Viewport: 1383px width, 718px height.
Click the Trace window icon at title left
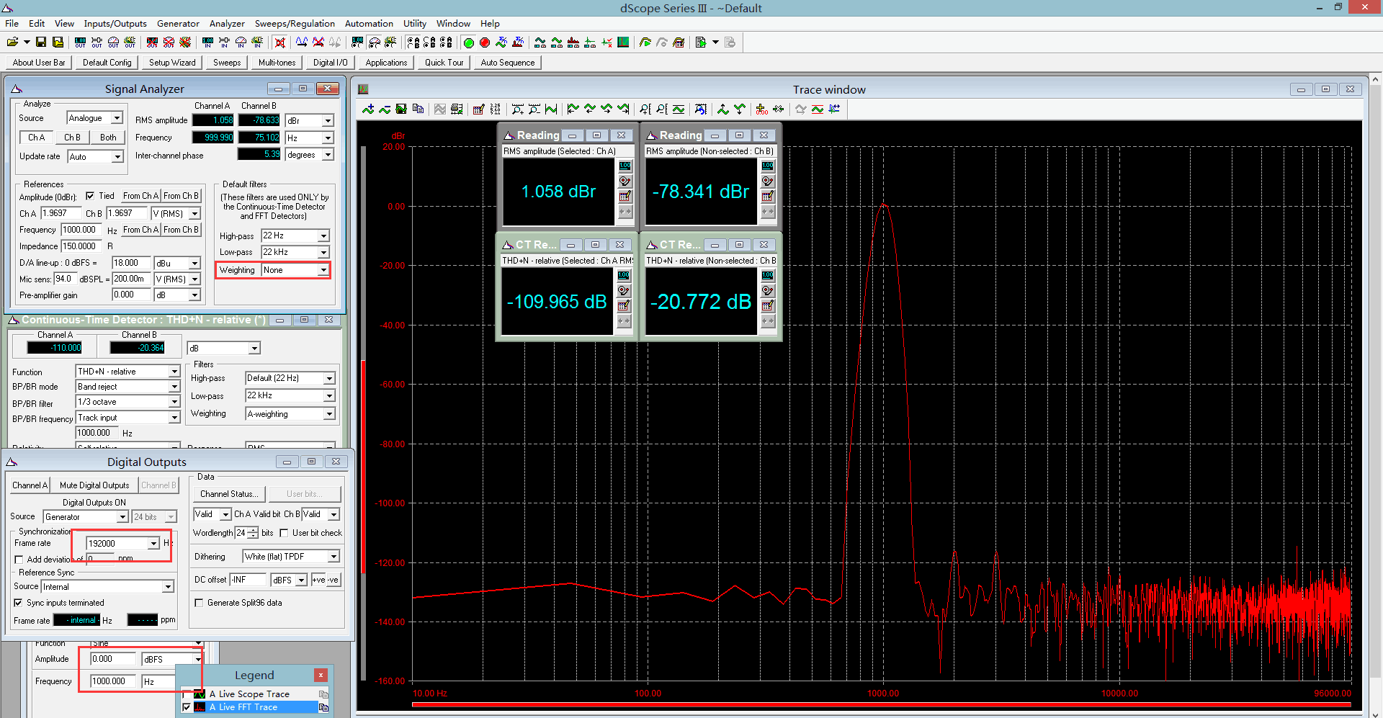[363, 89]
